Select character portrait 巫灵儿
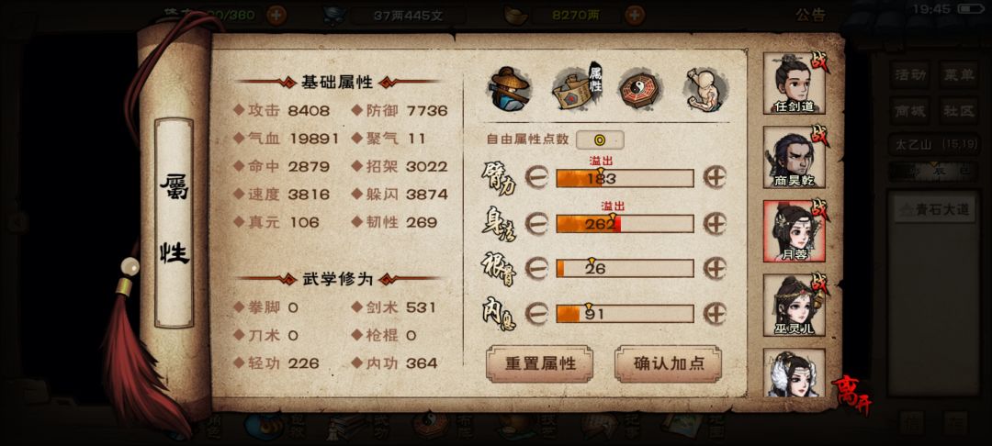992x446 pixels. [x=794, y=305]
